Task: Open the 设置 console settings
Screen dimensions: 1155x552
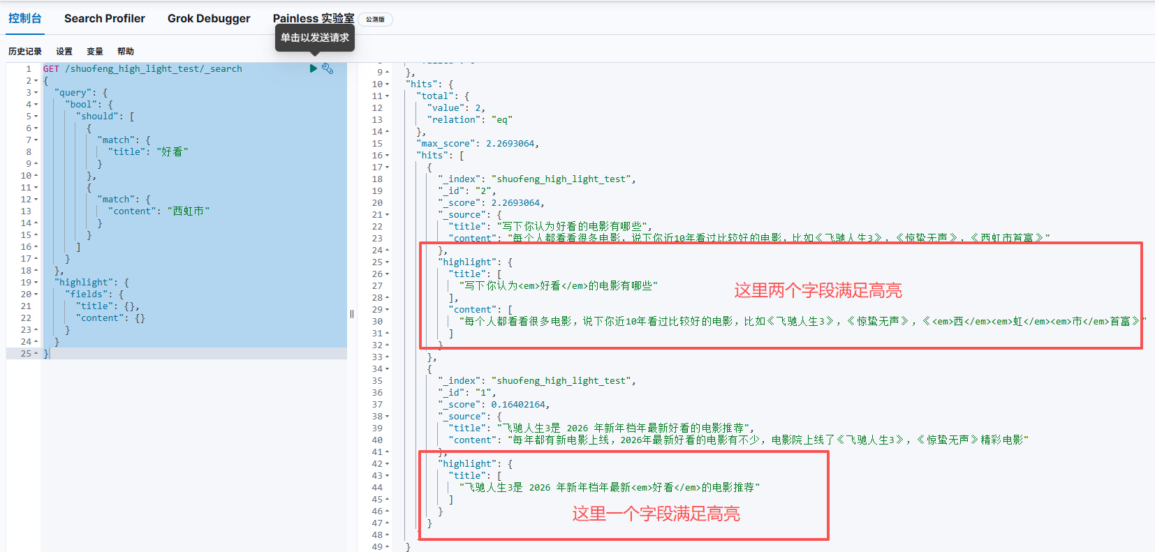Action: click(x=64, y=51)
